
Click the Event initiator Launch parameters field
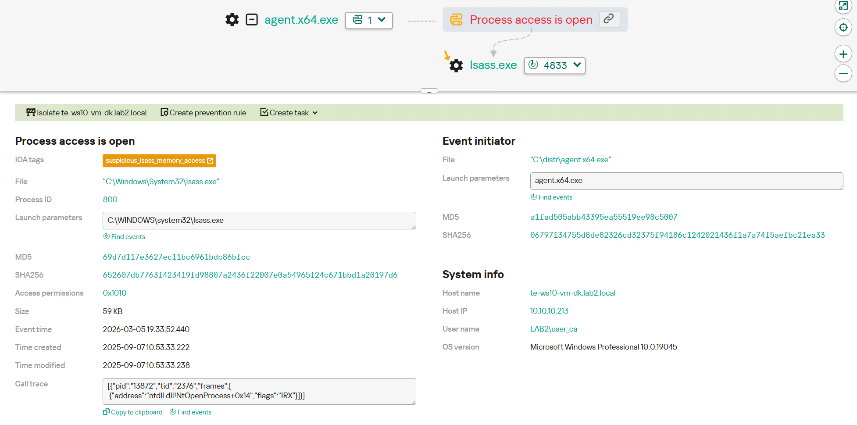pyautogui.click(x=686, y=181)
